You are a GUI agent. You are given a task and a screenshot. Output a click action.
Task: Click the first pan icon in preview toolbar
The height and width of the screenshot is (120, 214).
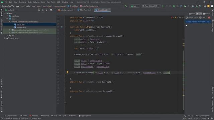tap(200, 18)
